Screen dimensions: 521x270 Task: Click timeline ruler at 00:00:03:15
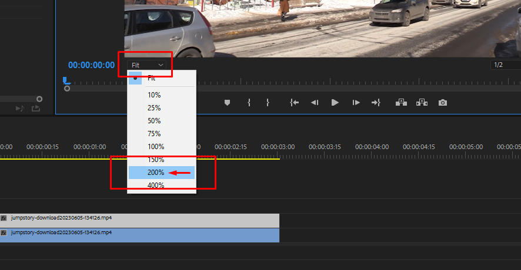click(325, 147)
